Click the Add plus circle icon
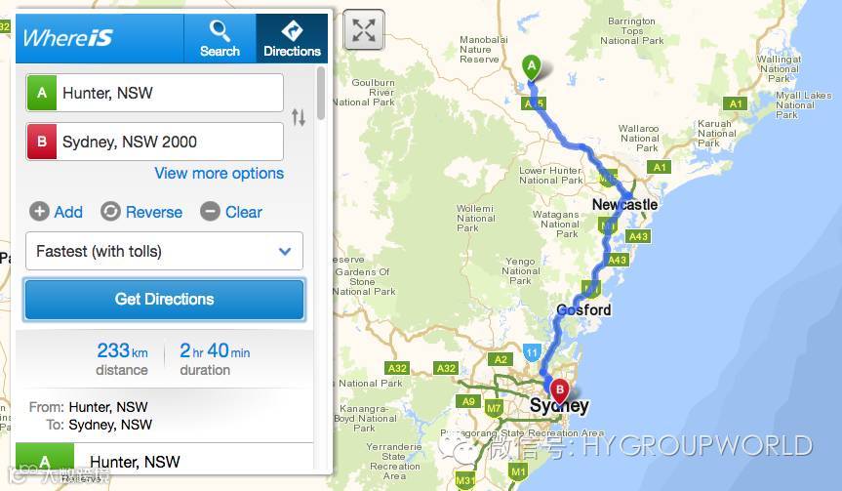 (x=39, y=212)
